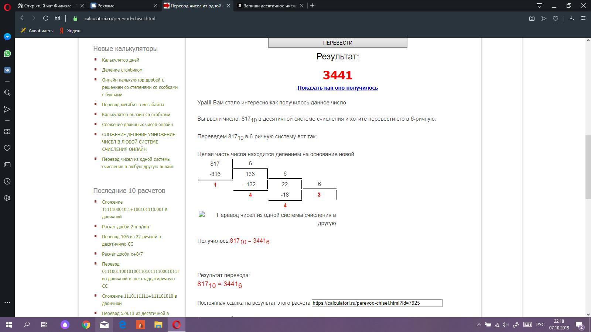Close the 'Реклама' tab

156,6
